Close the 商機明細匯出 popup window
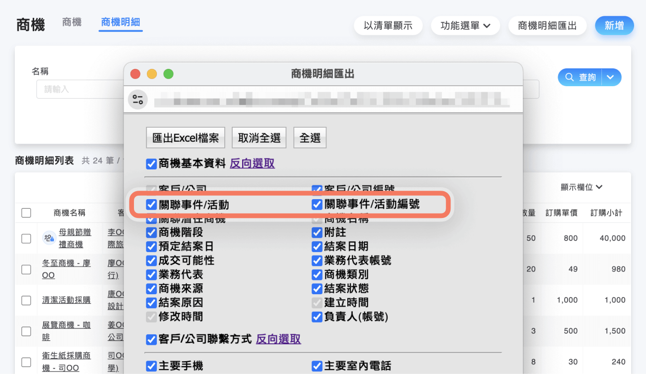 pos(135,74)
